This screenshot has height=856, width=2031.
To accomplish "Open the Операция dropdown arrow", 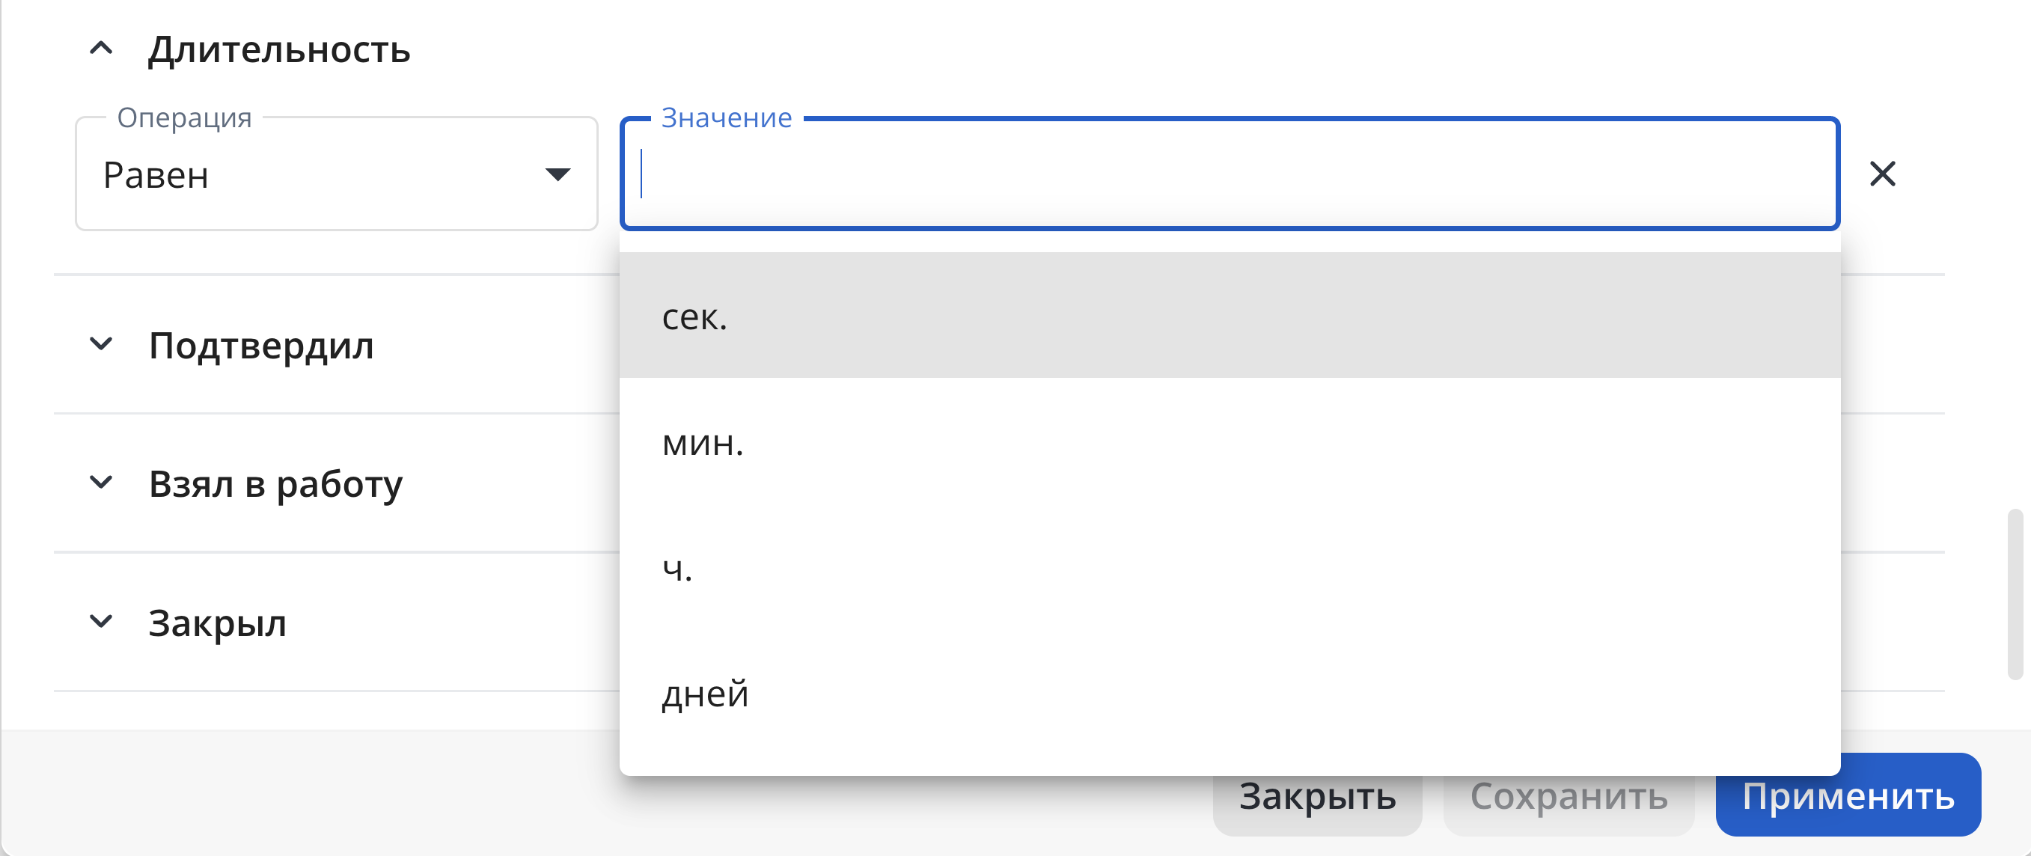I will coord(558,174).
